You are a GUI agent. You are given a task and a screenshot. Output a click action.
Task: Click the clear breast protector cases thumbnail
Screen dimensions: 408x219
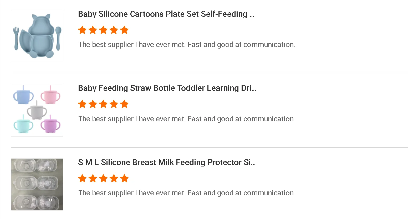[x=37, y=184]
